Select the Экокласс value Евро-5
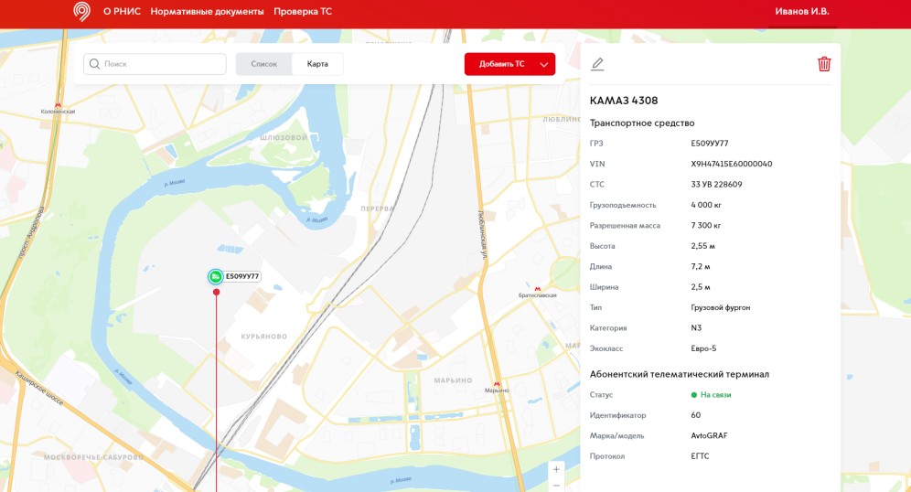The image size is (911, 492). pyautogui.click(x=703, y=348)
